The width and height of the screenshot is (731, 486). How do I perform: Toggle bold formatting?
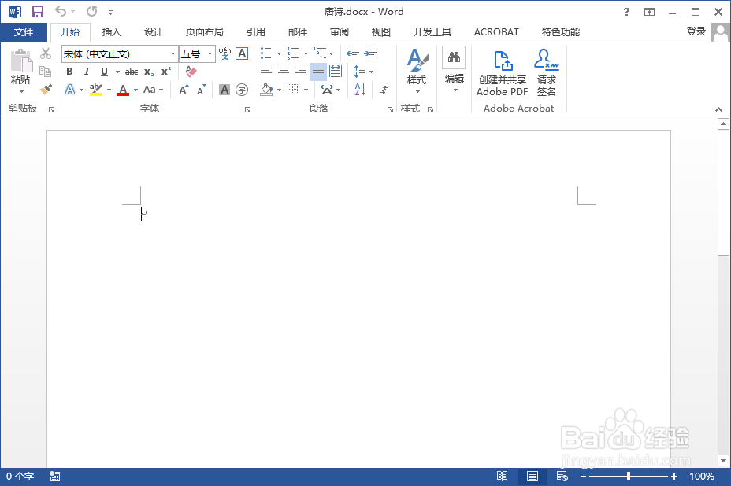(69, 72)
